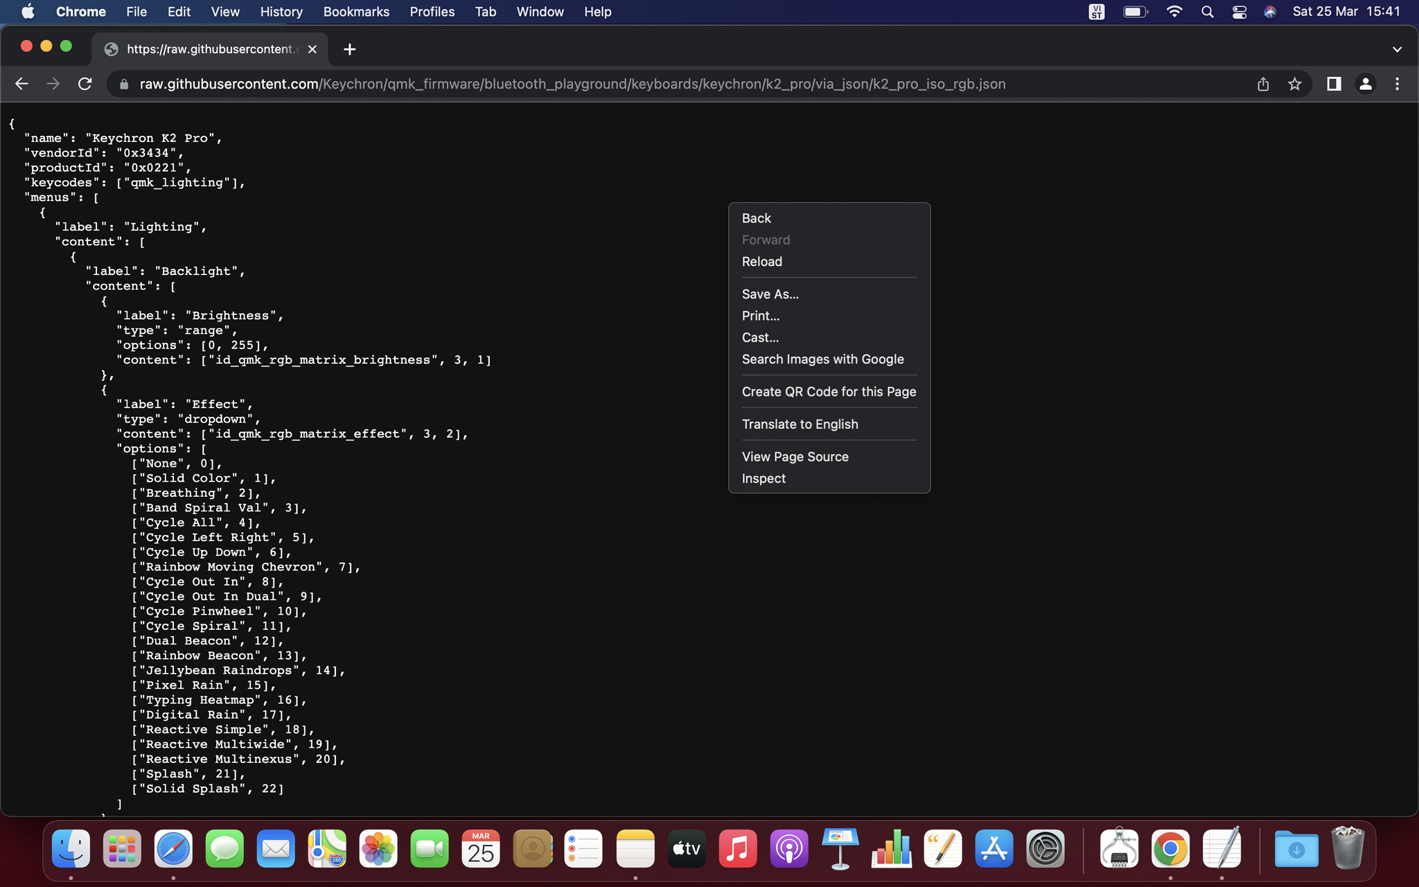This screenshot has height=887, width=1419.
Task: Open the Chrome profile avatar icon
Action: point(1365,84)
